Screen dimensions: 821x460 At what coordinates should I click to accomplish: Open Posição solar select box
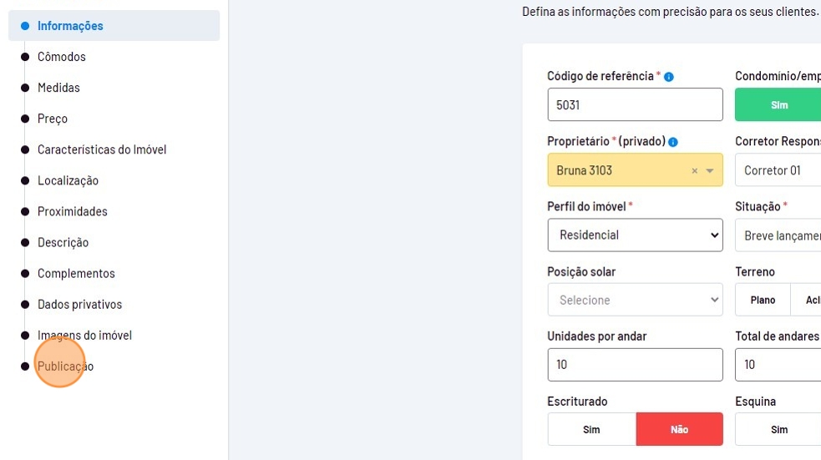[635, 300]
